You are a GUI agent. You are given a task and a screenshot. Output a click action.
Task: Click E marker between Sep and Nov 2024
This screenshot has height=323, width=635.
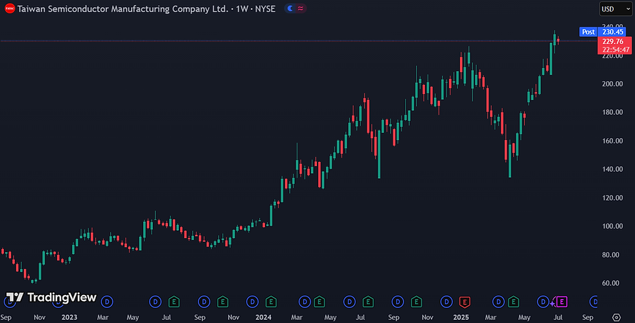416,302
